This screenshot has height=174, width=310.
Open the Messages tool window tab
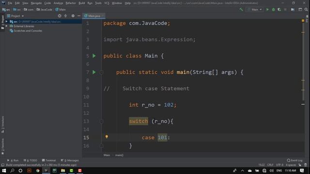tap(70, 160)
